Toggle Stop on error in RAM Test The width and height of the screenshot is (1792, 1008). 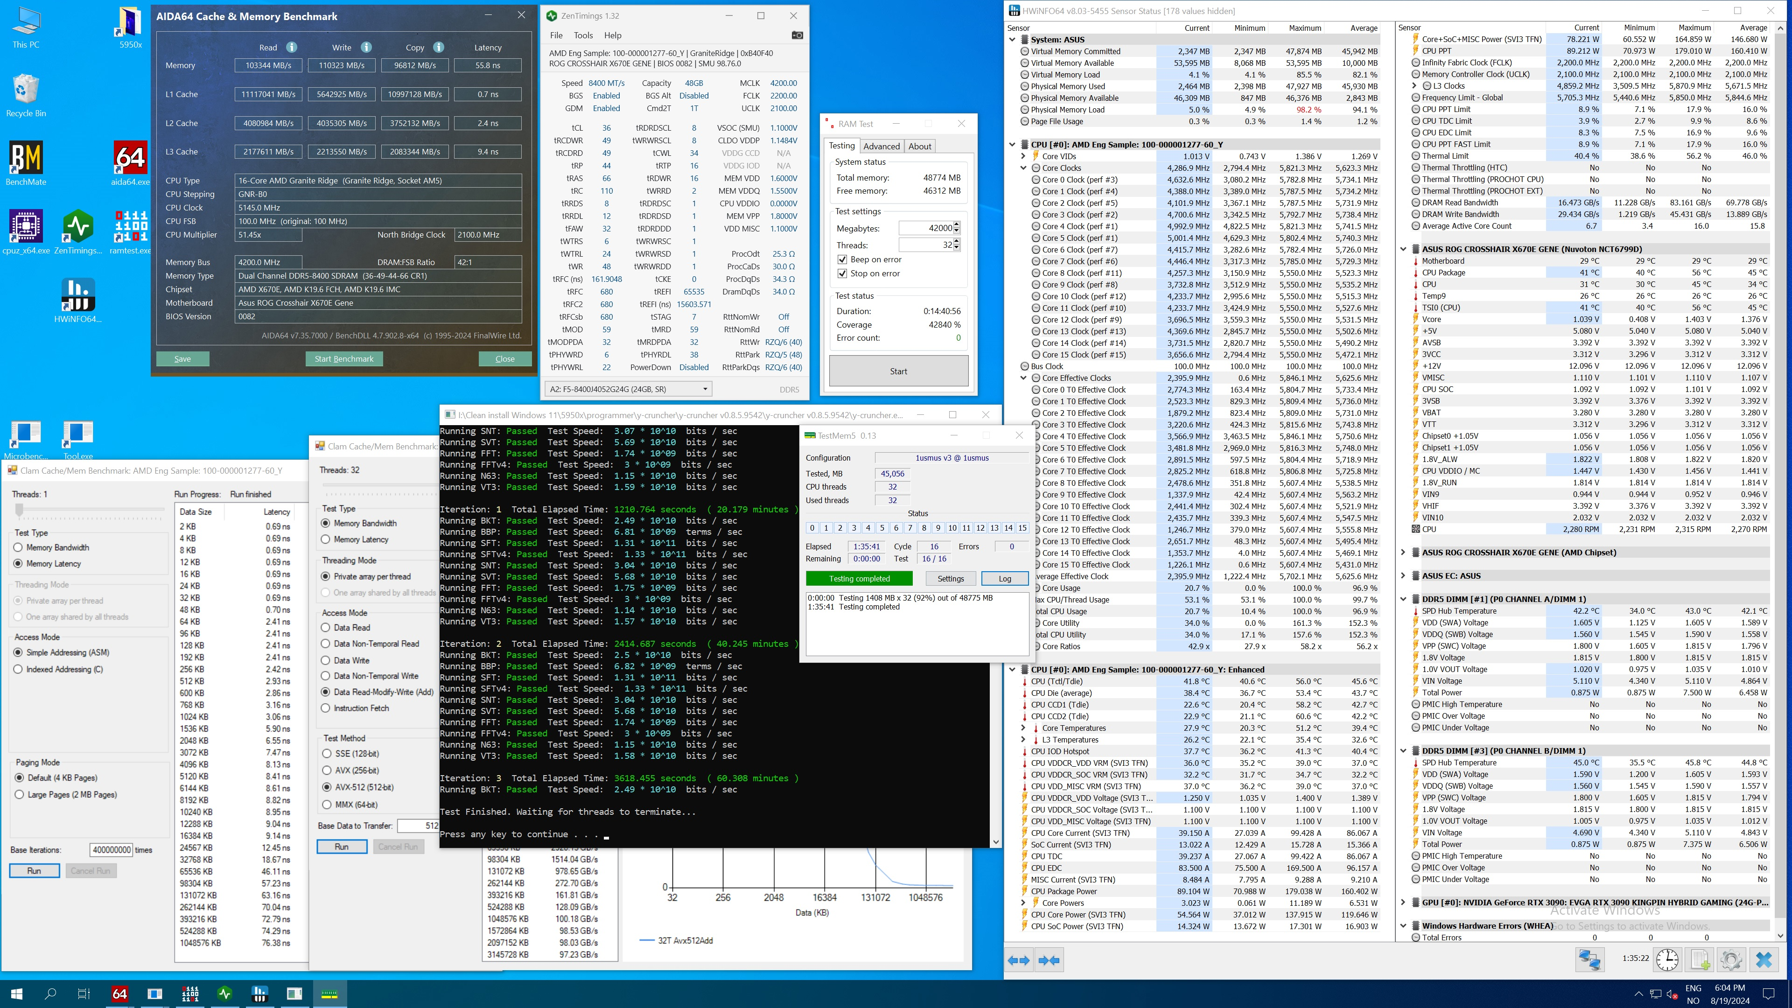pyautogui.click(x=842, y=273)
